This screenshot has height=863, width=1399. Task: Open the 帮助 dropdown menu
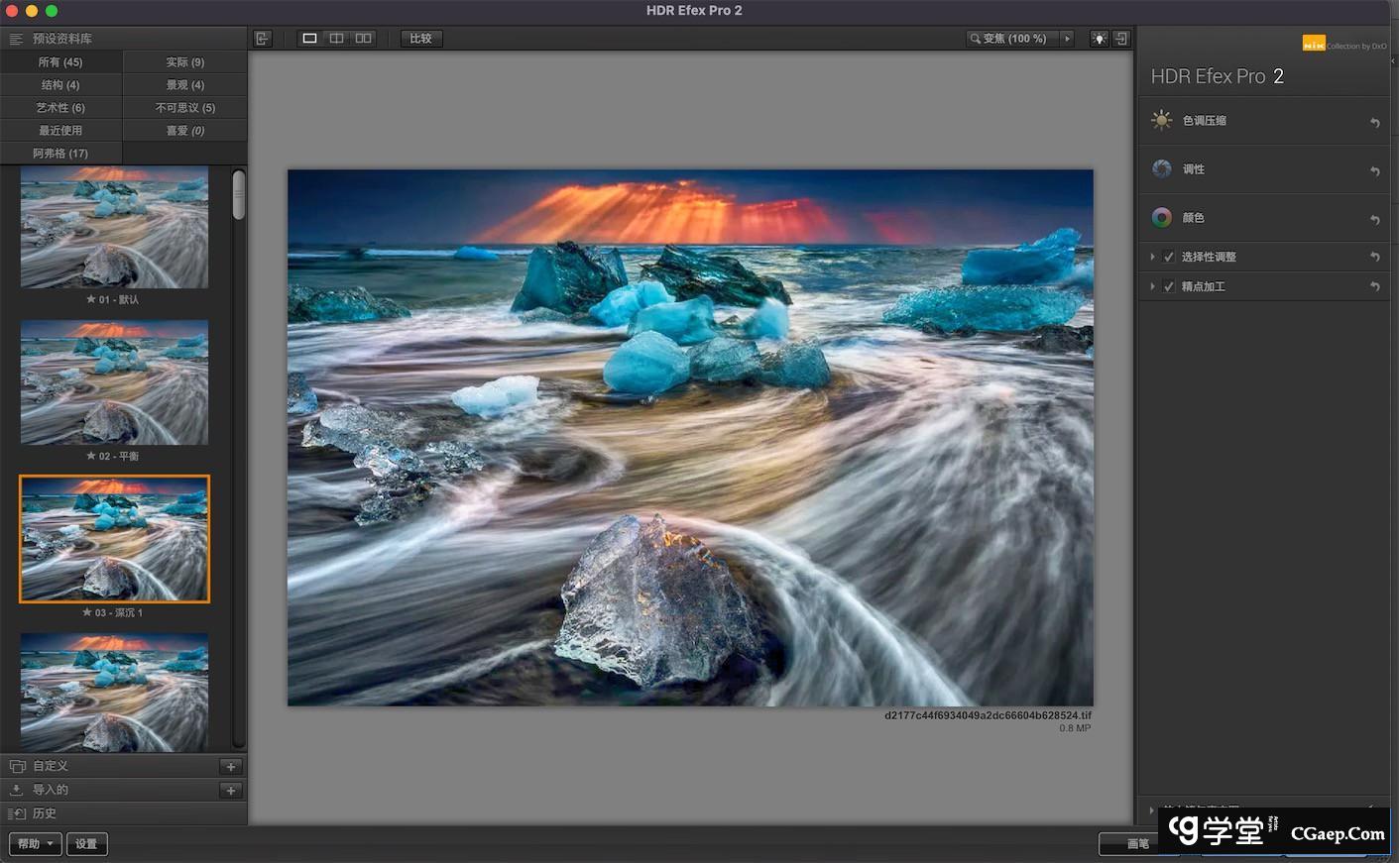point(36,844)
